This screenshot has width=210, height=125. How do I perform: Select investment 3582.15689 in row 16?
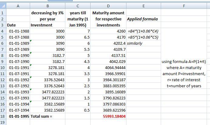(x=47, y=104)
